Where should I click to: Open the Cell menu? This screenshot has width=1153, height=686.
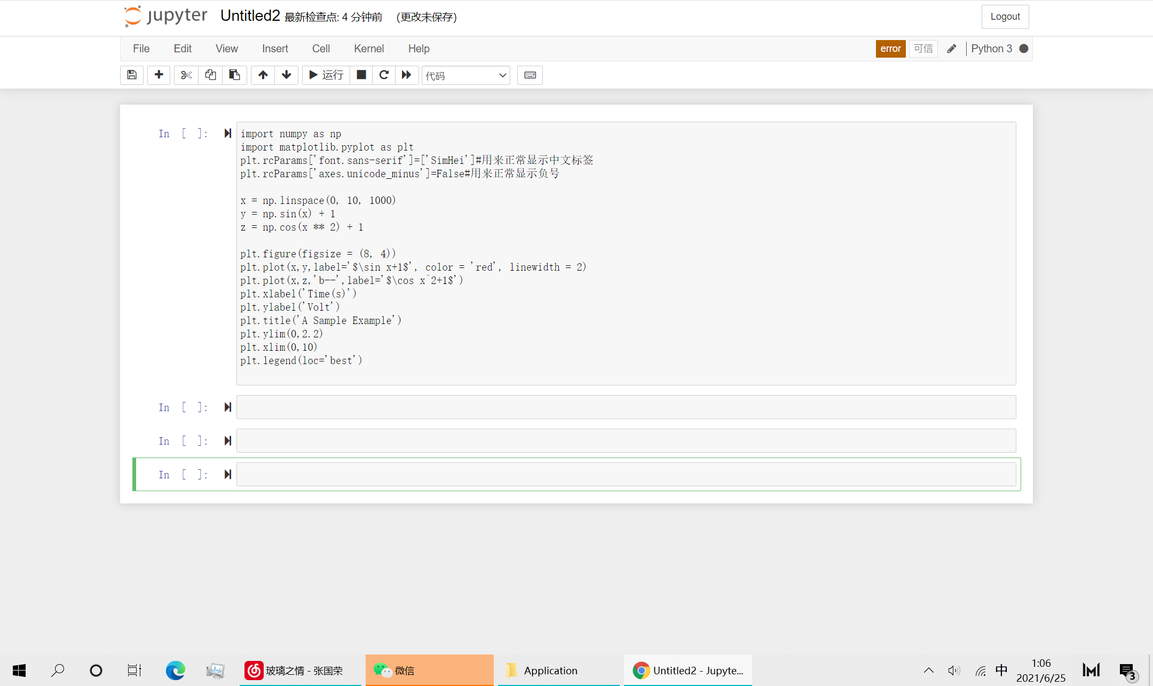point(321,49)
